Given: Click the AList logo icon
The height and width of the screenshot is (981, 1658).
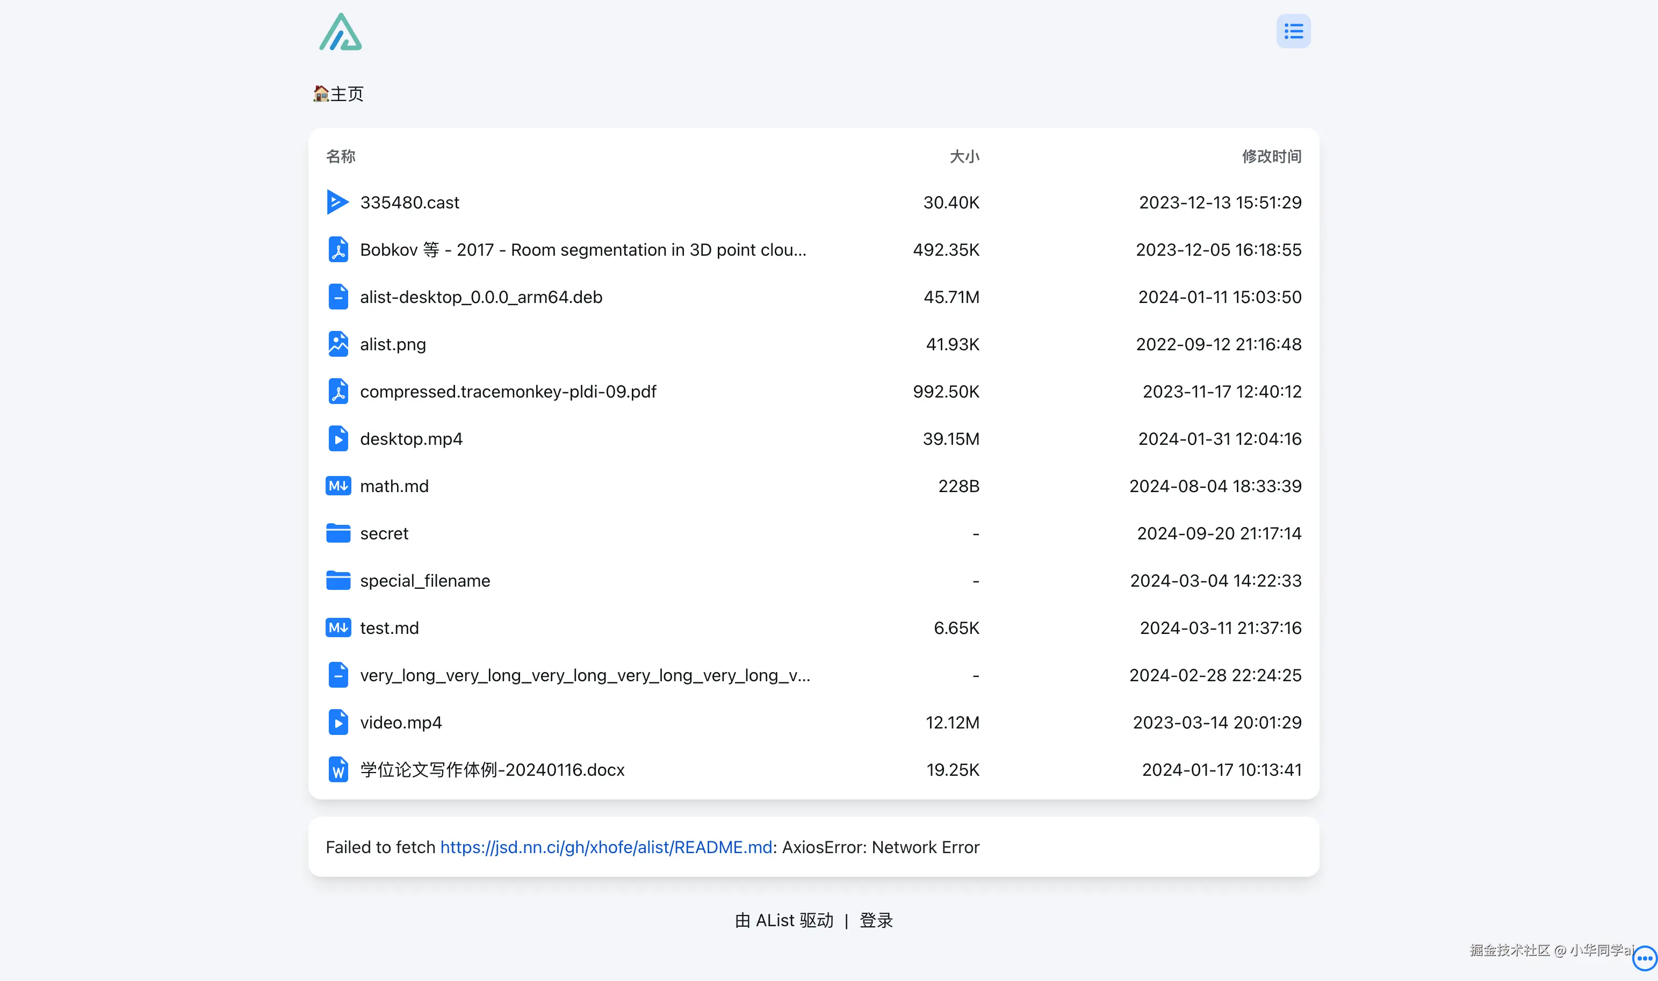Looking at the screenshot, I should point(341,32).
